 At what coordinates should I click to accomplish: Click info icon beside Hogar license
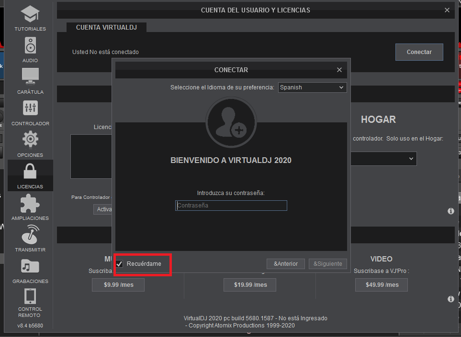tap(451, 211)
